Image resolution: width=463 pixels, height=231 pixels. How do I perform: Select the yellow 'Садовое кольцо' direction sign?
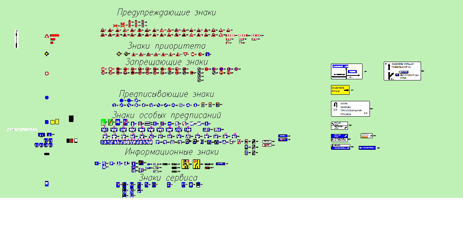pos(340,90)
